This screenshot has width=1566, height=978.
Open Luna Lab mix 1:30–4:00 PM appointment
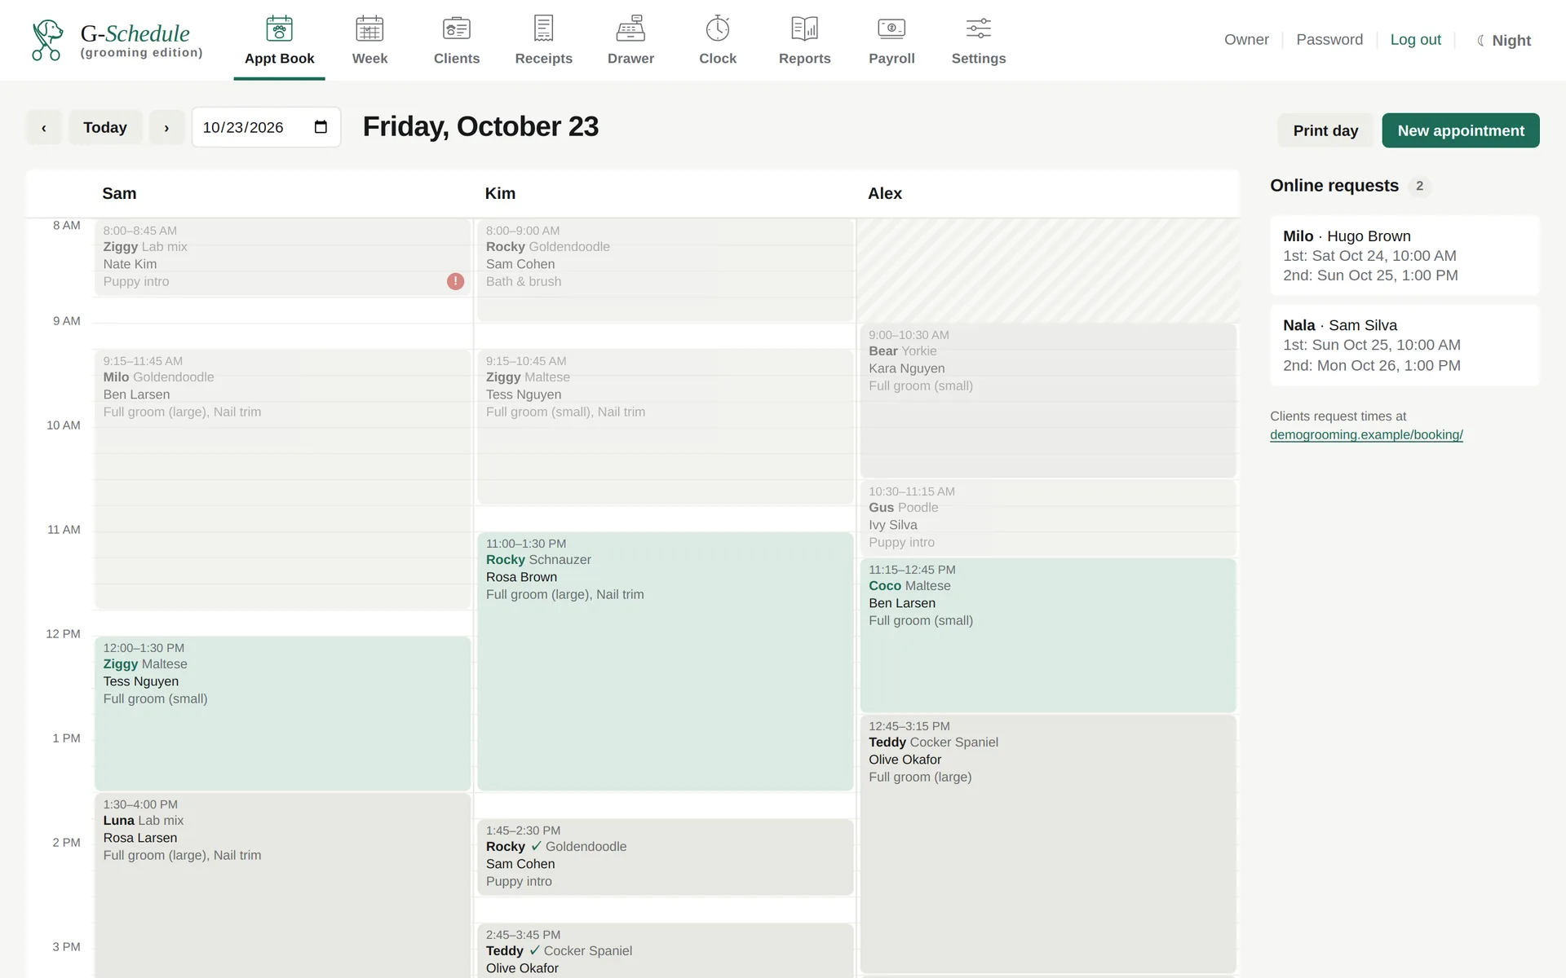click(282, 885)
